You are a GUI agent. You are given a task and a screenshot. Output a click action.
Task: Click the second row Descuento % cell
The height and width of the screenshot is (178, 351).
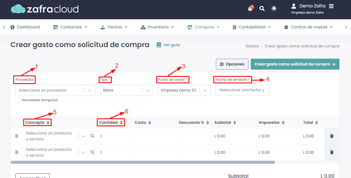point(194,153)
